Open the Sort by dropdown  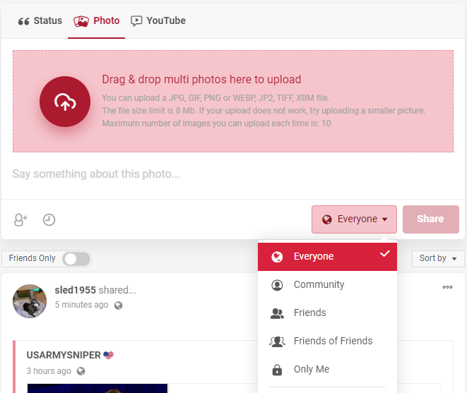coord(438,258)
